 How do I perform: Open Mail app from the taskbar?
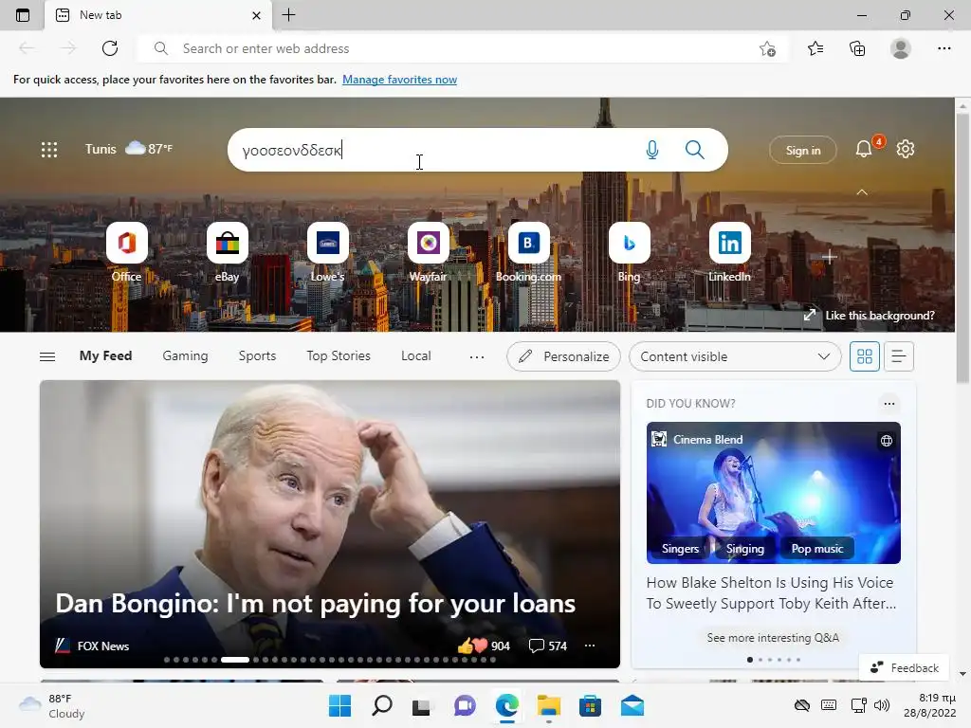click(632, 705)
